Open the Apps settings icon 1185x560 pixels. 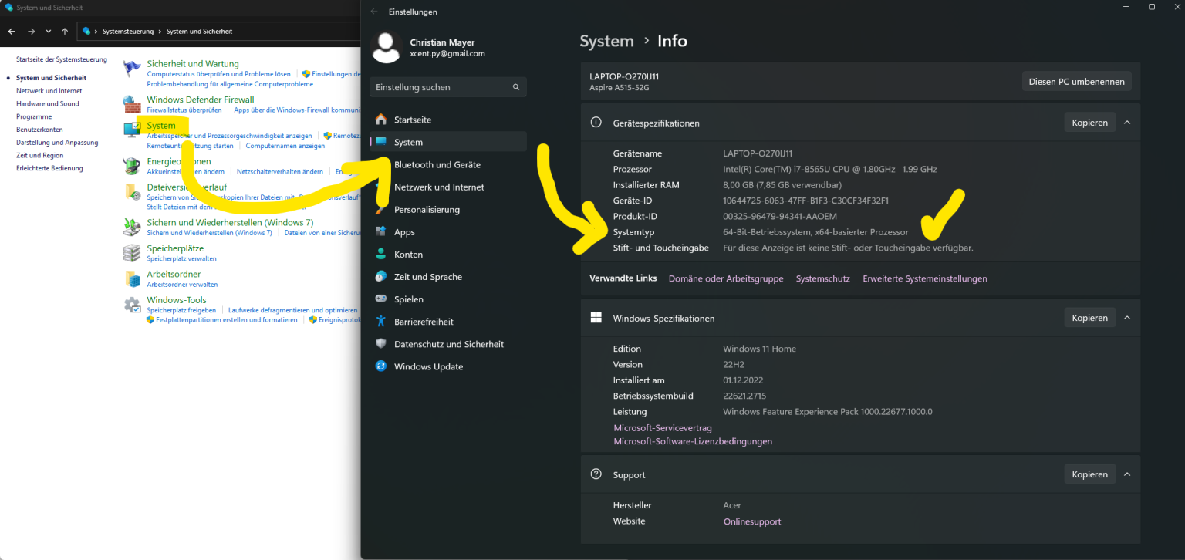click(380, 231)
